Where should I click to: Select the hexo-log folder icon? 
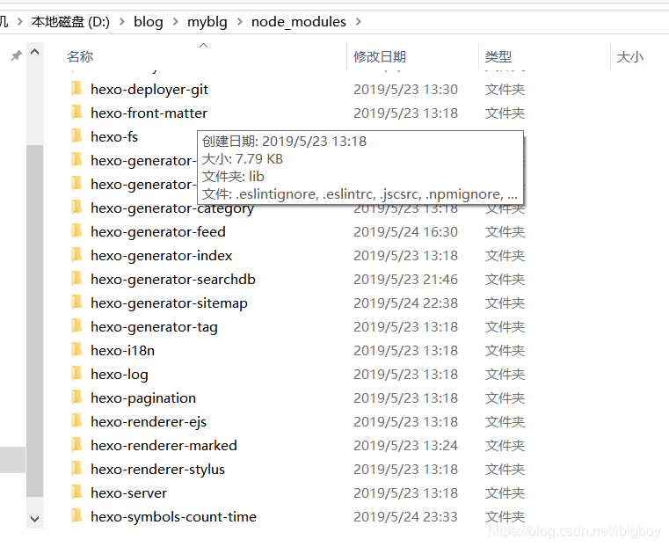[x=76, y=374]
